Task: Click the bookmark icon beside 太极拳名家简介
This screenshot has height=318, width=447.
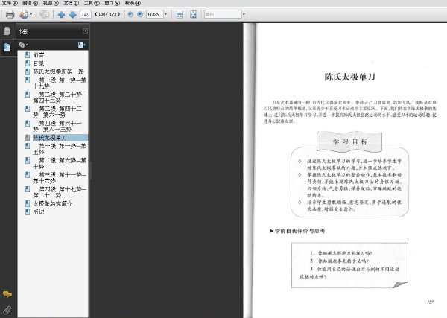Action: point(28,203)
